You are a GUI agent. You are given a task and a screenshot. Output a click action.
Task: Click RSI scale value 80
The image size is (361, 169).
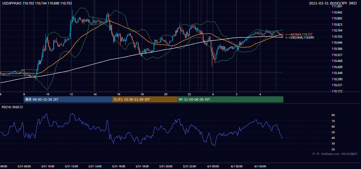[x=333, y=115]
